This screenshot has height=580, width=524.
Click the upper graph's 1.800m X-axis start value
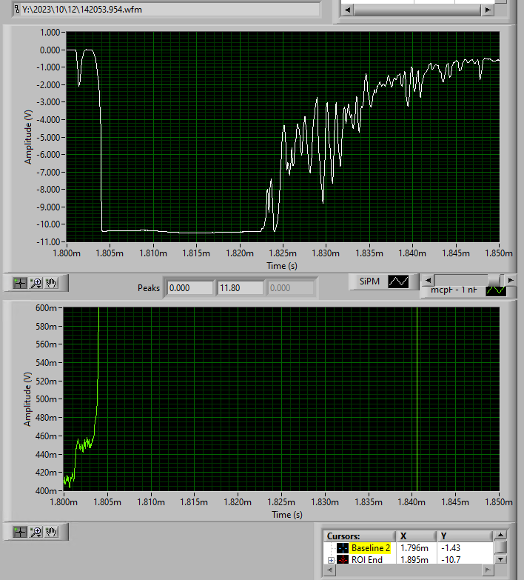tap(67, 253)
